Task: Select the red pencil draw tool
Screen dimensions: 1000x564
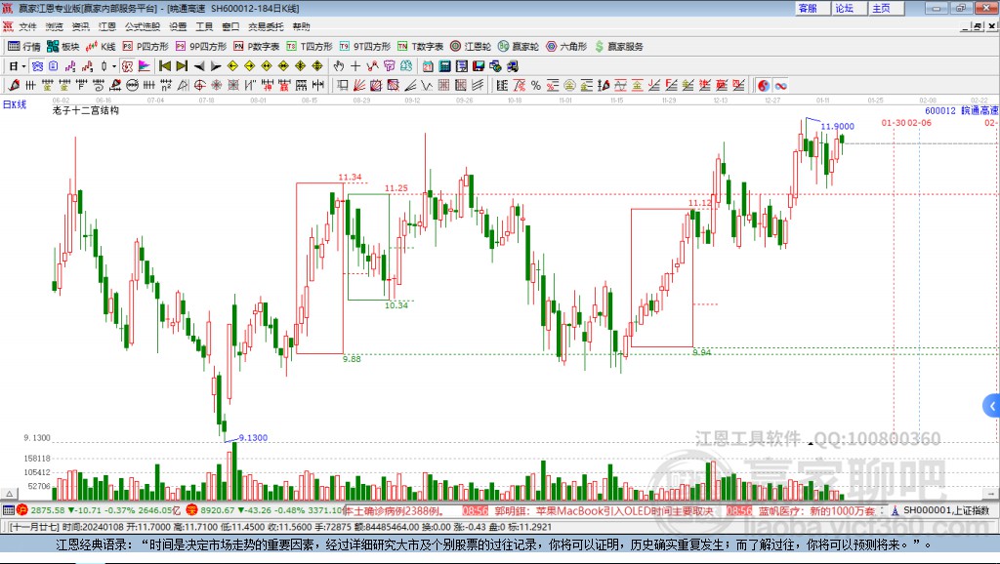Action: [x=14, y=86]
